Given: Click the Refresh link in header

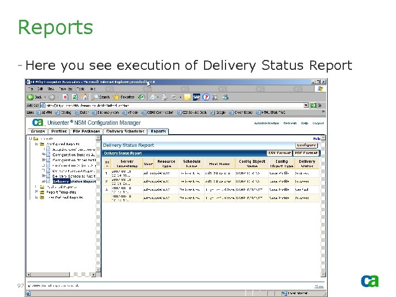Looking at the screenshot, I should 290,123.
